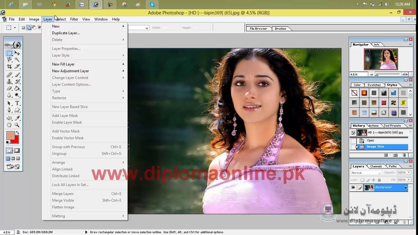Select the Lasso tool

[x=9, y=60]
